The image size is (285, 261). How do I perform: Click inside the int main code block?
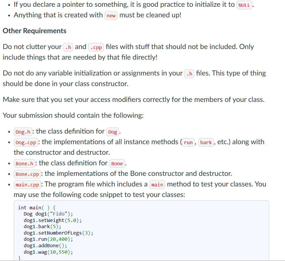tap(141, 229)
